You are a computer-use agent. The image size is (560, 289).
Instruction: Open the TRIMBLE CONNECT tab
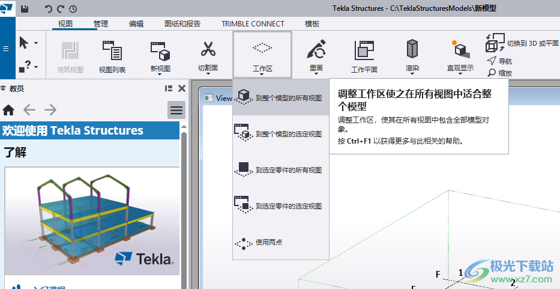(253, 23)
